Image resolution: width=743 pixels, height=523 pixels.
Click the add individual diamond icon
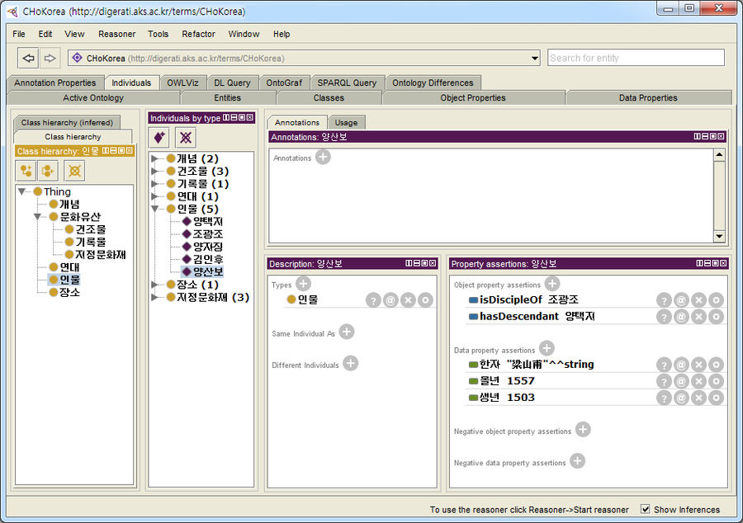tap(160, 138)
